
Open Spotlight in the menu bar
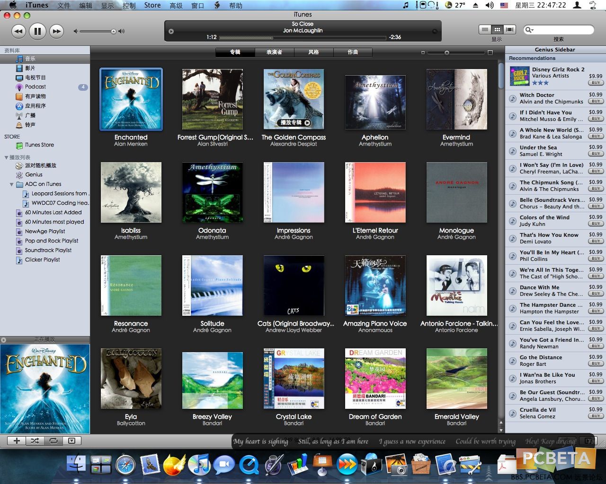point(594,5)
